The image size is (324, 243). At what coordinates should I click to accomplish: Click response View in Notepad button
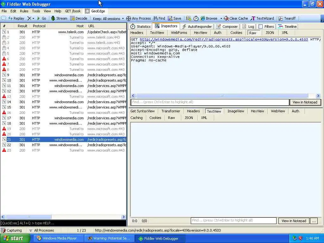click(294, 221)
